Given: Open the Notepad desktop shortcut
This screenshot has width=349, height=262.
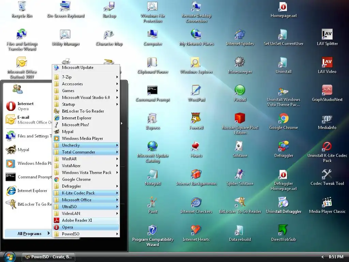Looking at the screenshot, I should (153, 177).
